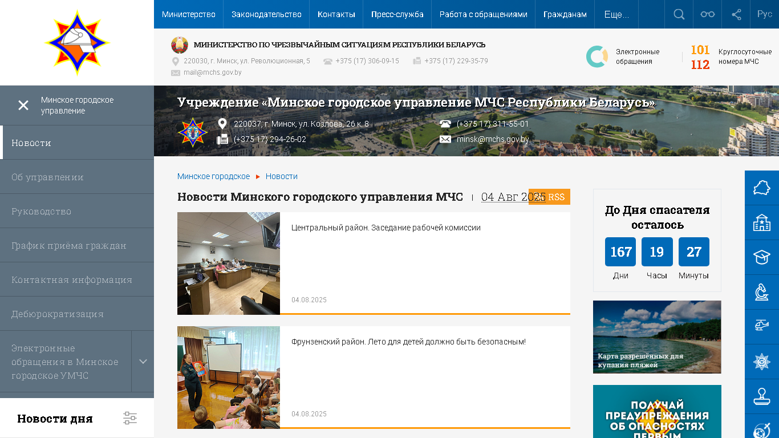The image size is (779, 438).
Task: Open the Гражданам menu
Action: (x=565, y=14)
